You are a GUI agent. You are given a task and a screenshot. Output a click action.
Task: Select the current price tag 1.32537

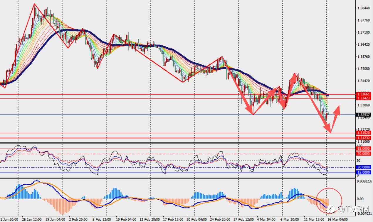[364, 115]
